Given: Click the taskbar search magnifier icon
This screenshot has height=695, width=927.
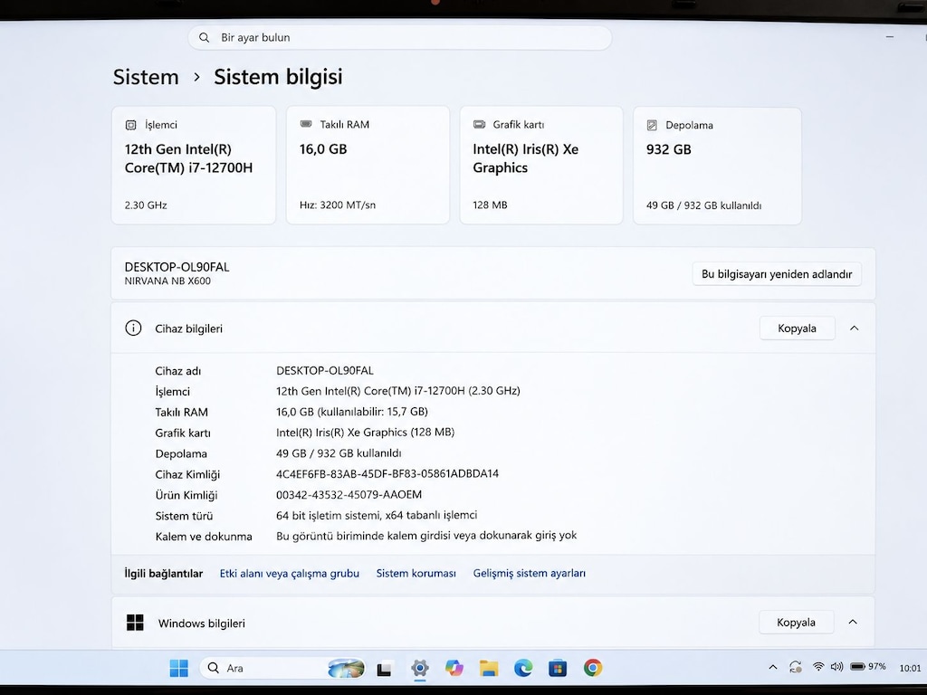Looking at the screenshot, I should [x=214, y=668].
